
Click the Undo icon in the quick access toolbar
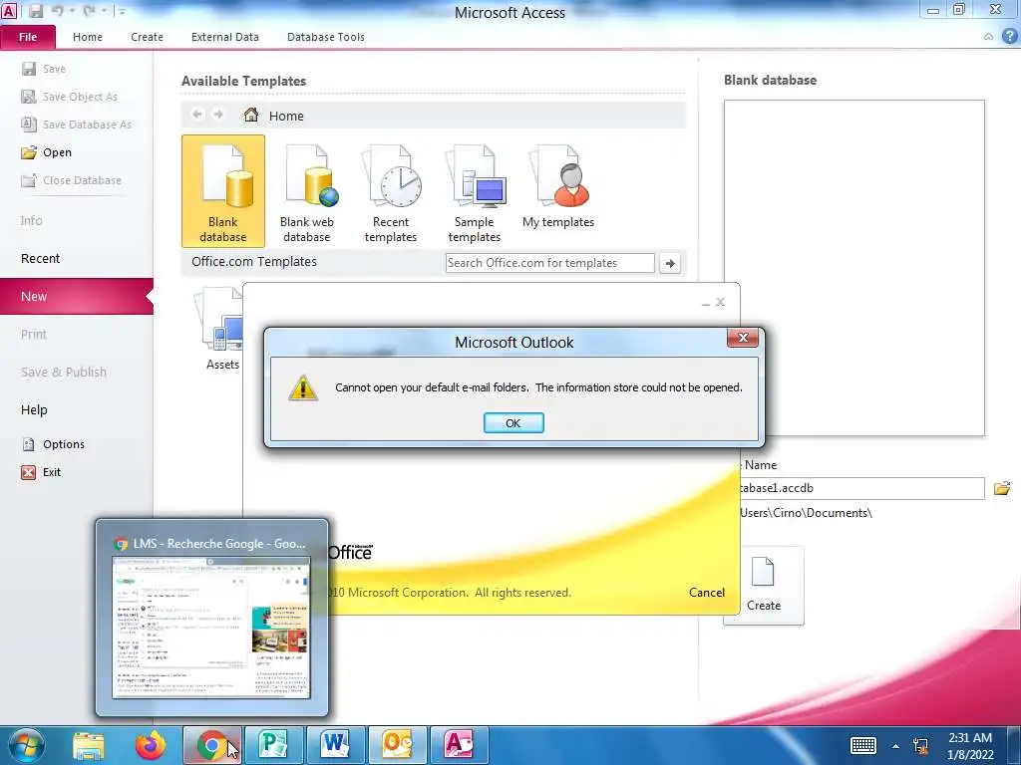(57, 11)
